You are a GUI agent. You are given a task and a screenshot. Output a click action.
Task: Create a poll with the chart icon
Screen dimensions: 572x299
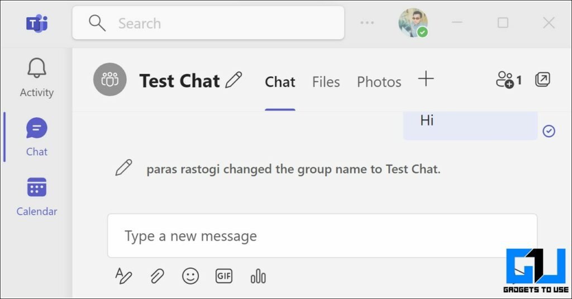tap(258, 276)
